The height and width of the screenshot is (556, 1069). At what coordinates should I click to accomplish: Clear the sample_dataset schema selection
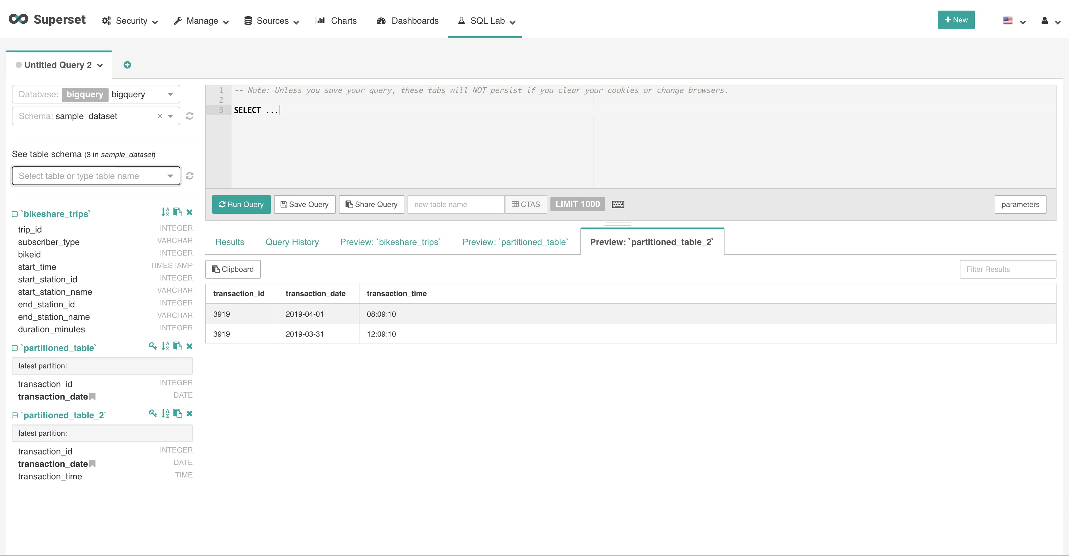tap(159, 116)
